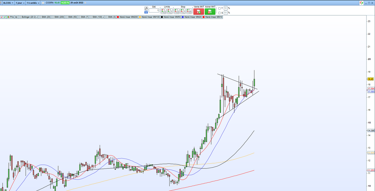Click the 23 price scale label
The image size is (375, 191).
point(369,21)
